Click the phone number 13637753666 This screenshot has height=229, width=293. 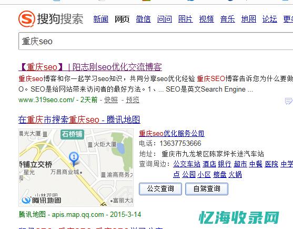tap(180, 143)
